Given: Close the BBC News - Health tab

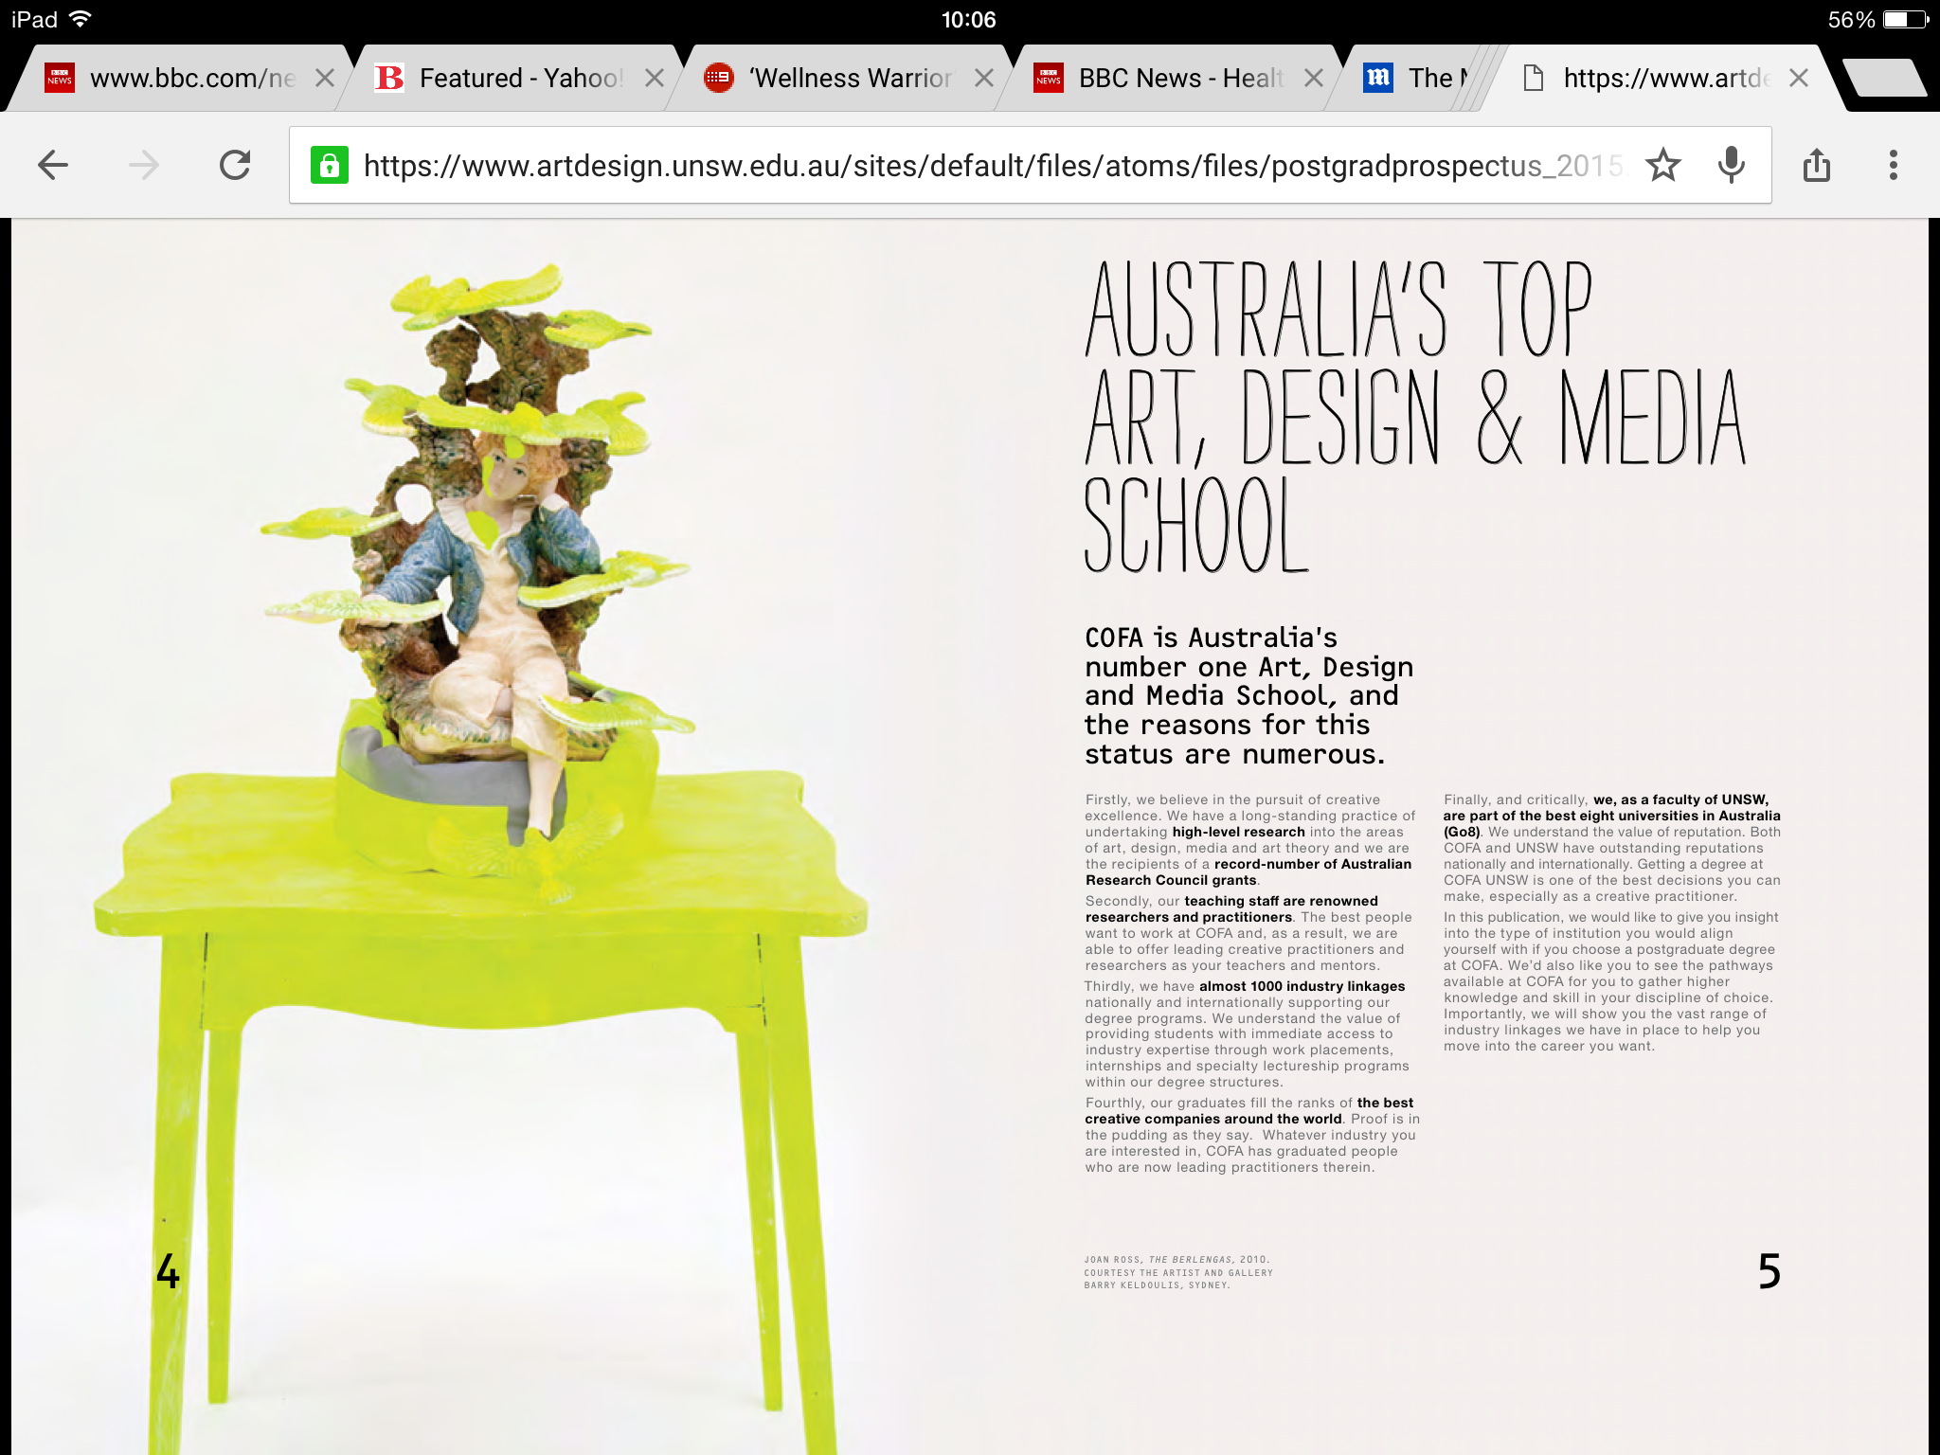Looking at the screenshot, I should (x=1314, y=79).
